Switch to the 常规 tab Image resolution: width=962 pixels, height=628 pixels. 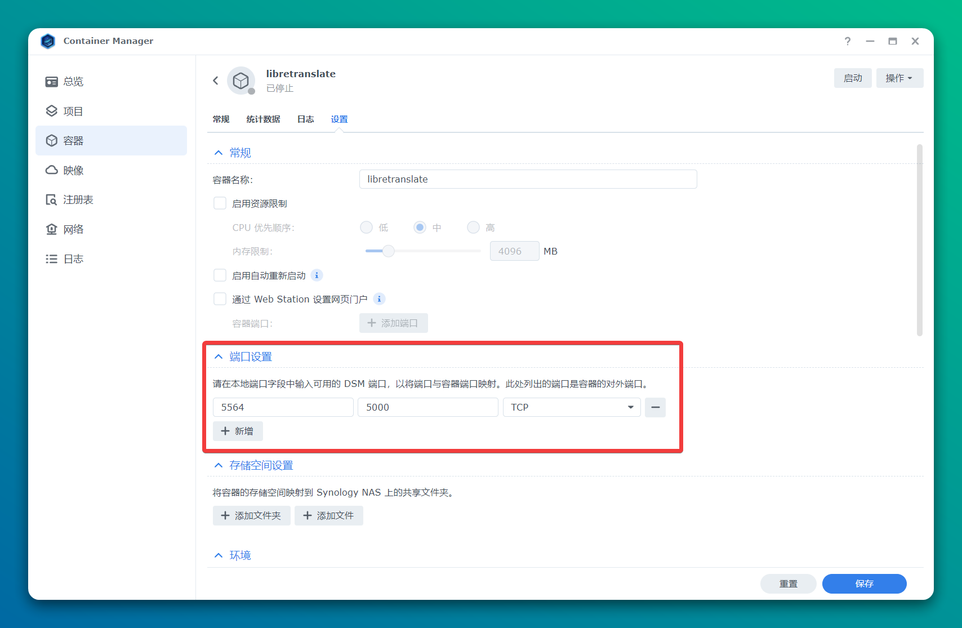(221, 119)
